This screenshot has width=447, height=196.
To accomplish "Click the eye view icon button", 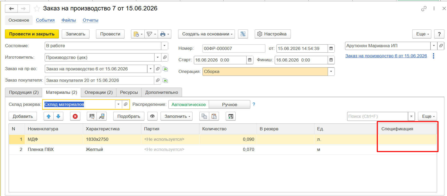I will tap(152, 116).
